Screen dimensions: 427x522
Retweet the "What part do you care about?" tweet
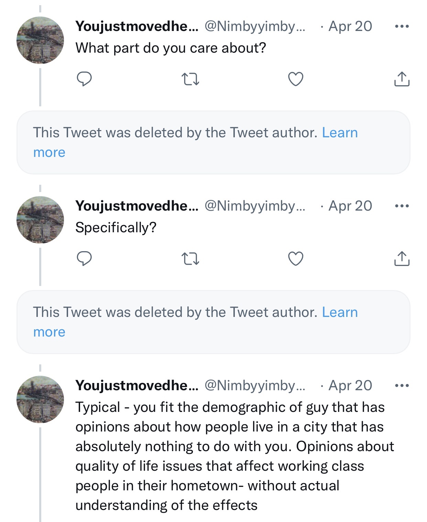[190, 79]
